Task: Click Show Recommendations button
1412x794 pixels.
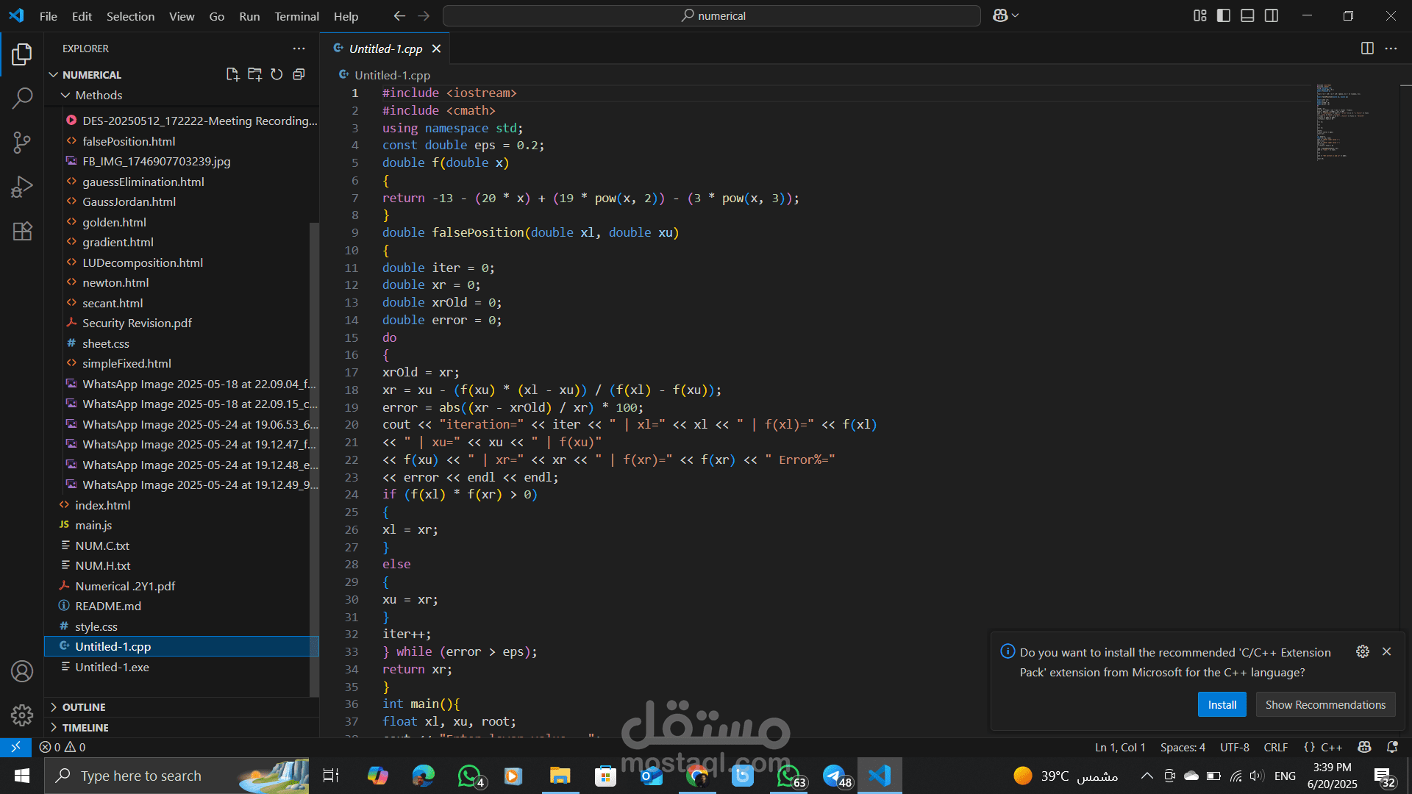Action: pos(1325,704)
